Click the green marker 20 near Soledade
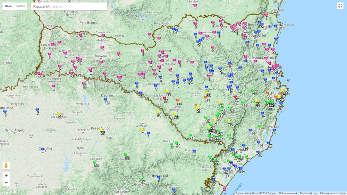 pyautogui.click(x=94, y=162)
